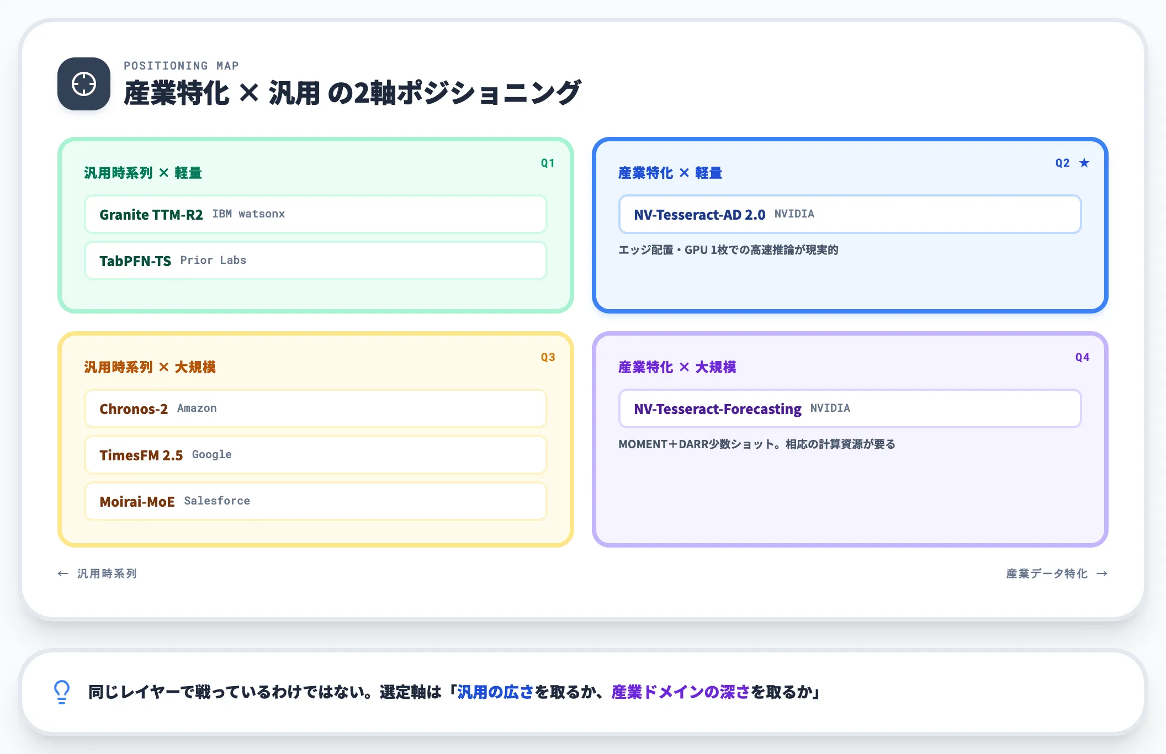Click the blue 汎用の広さ highlighted text

point(495,692)
